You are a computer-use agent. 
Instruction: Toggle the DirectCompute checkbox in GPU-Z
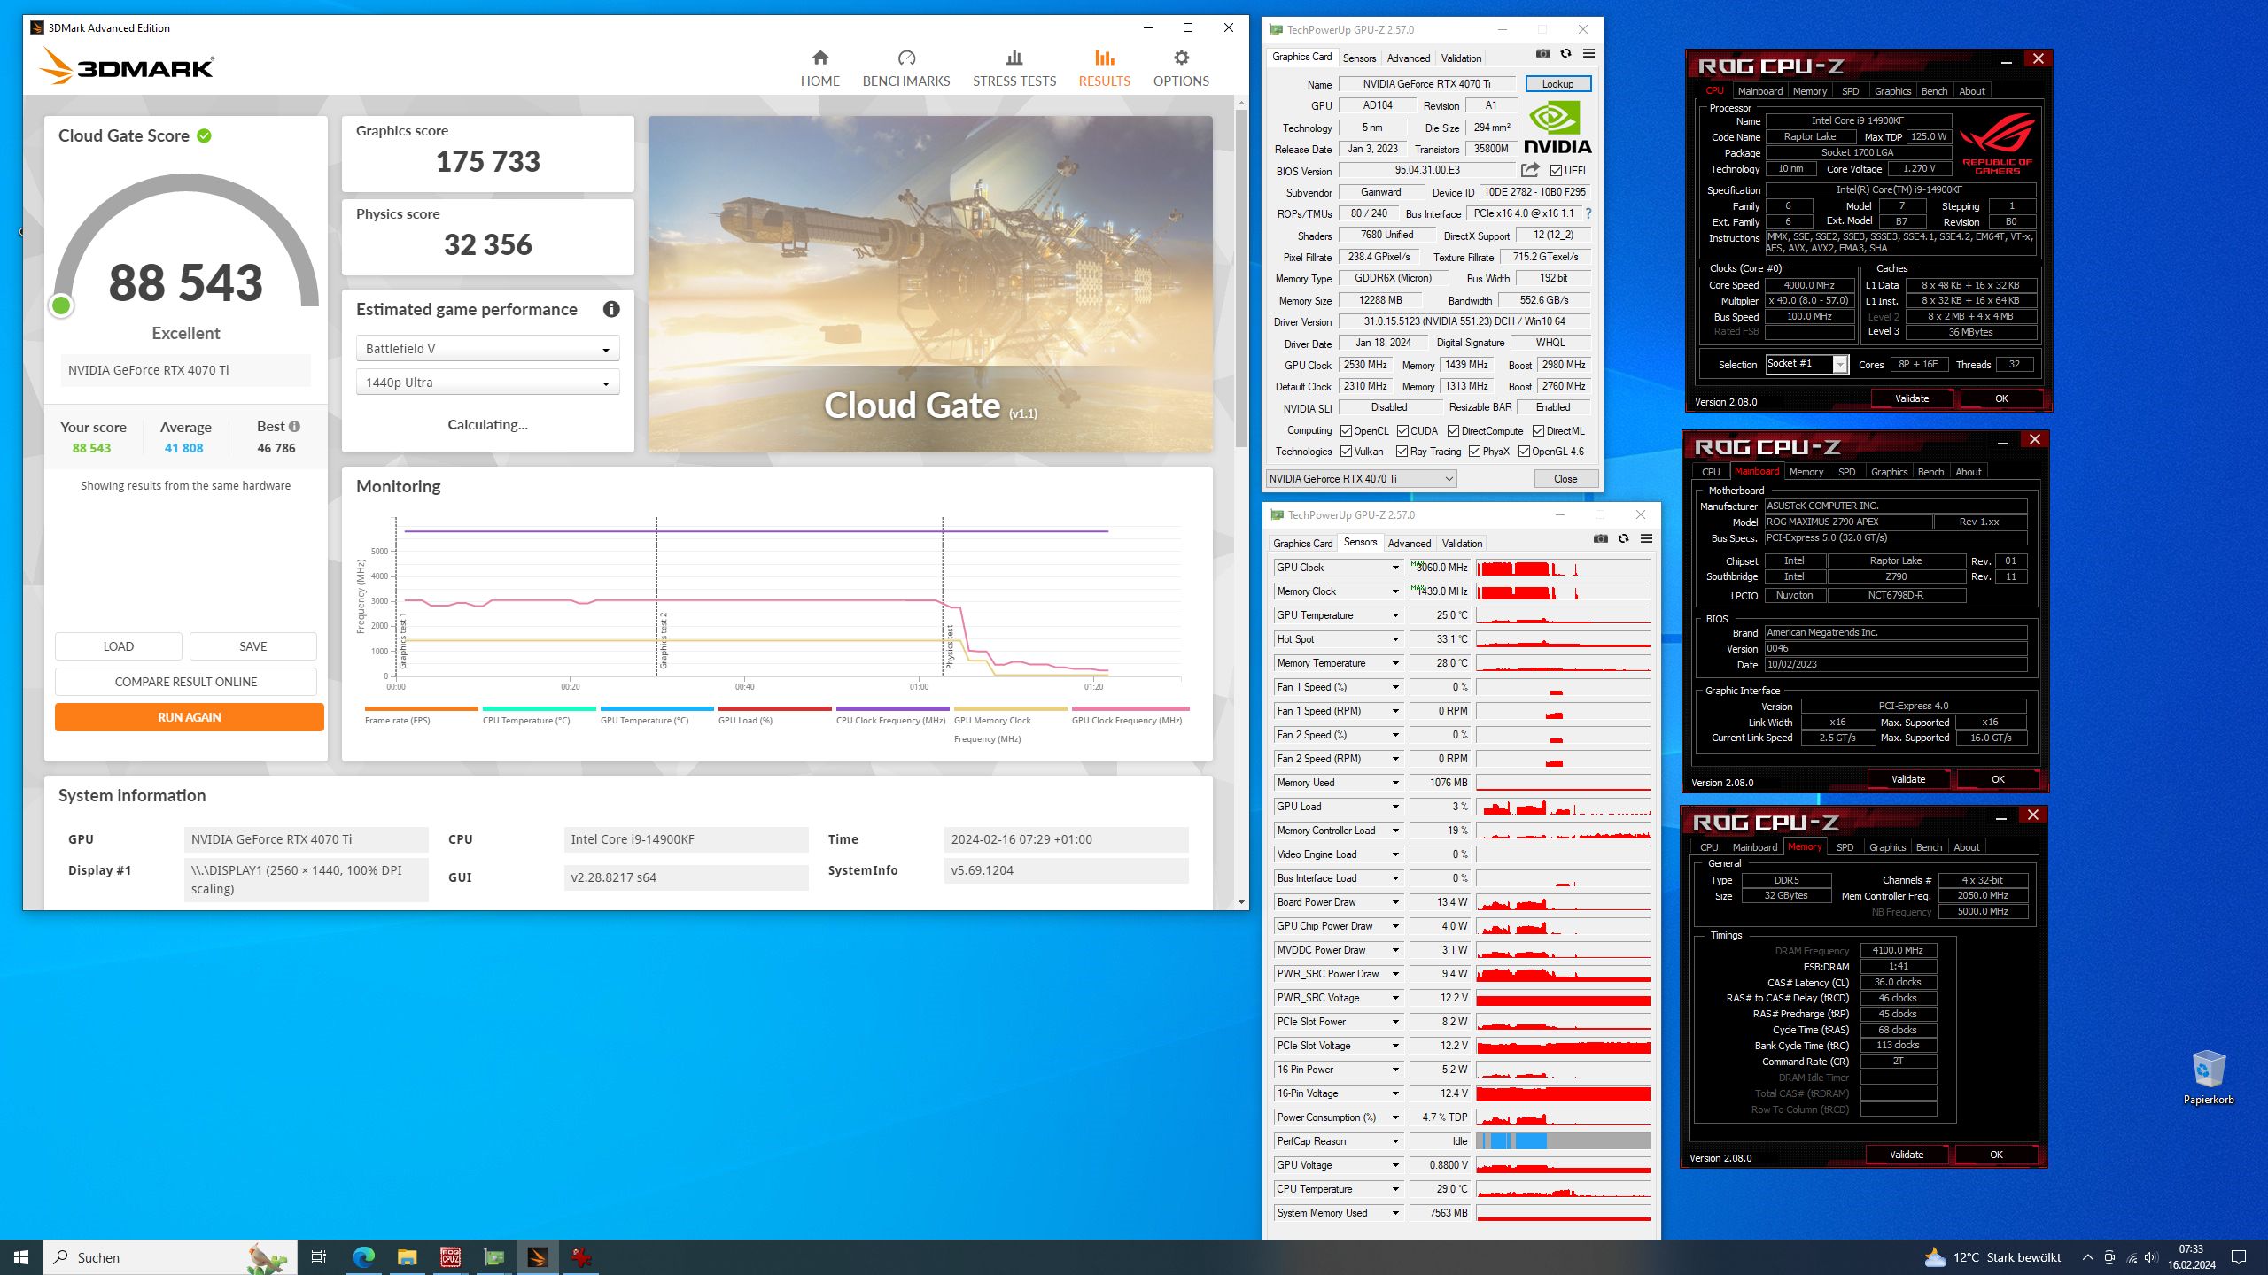[1453, 431]
